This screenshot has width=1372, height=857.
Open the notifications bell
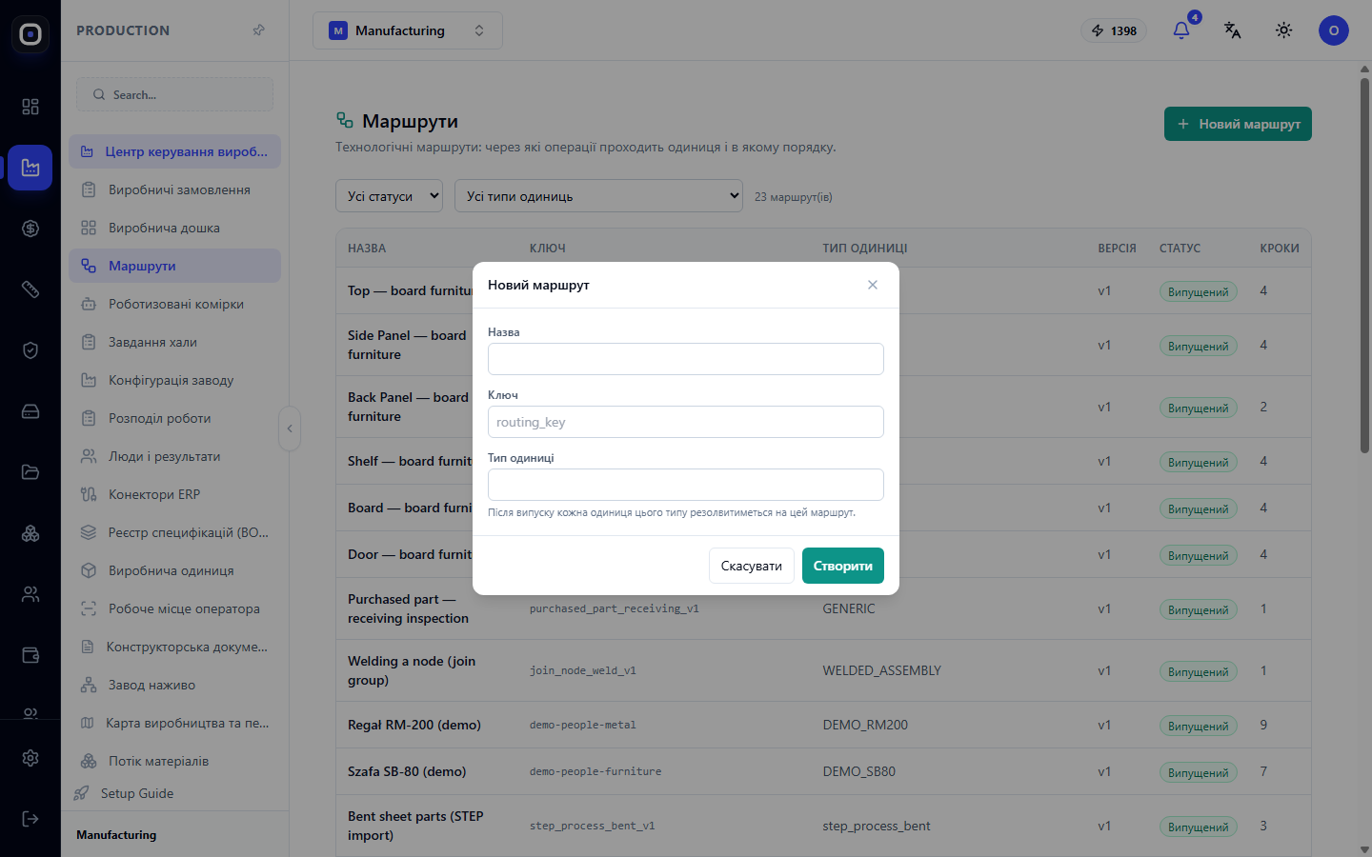[x=1181, y=30]
